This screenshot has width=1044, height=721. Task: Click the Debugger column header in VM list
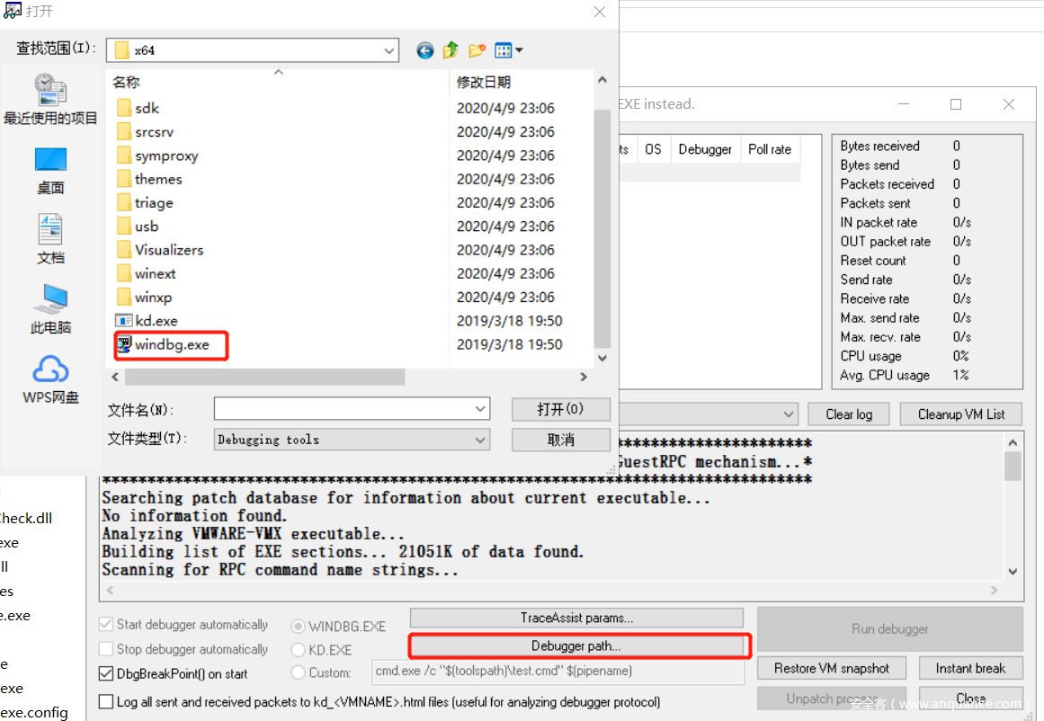click(705, 149)
